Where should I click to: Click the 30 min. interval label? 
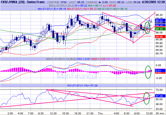160,113
